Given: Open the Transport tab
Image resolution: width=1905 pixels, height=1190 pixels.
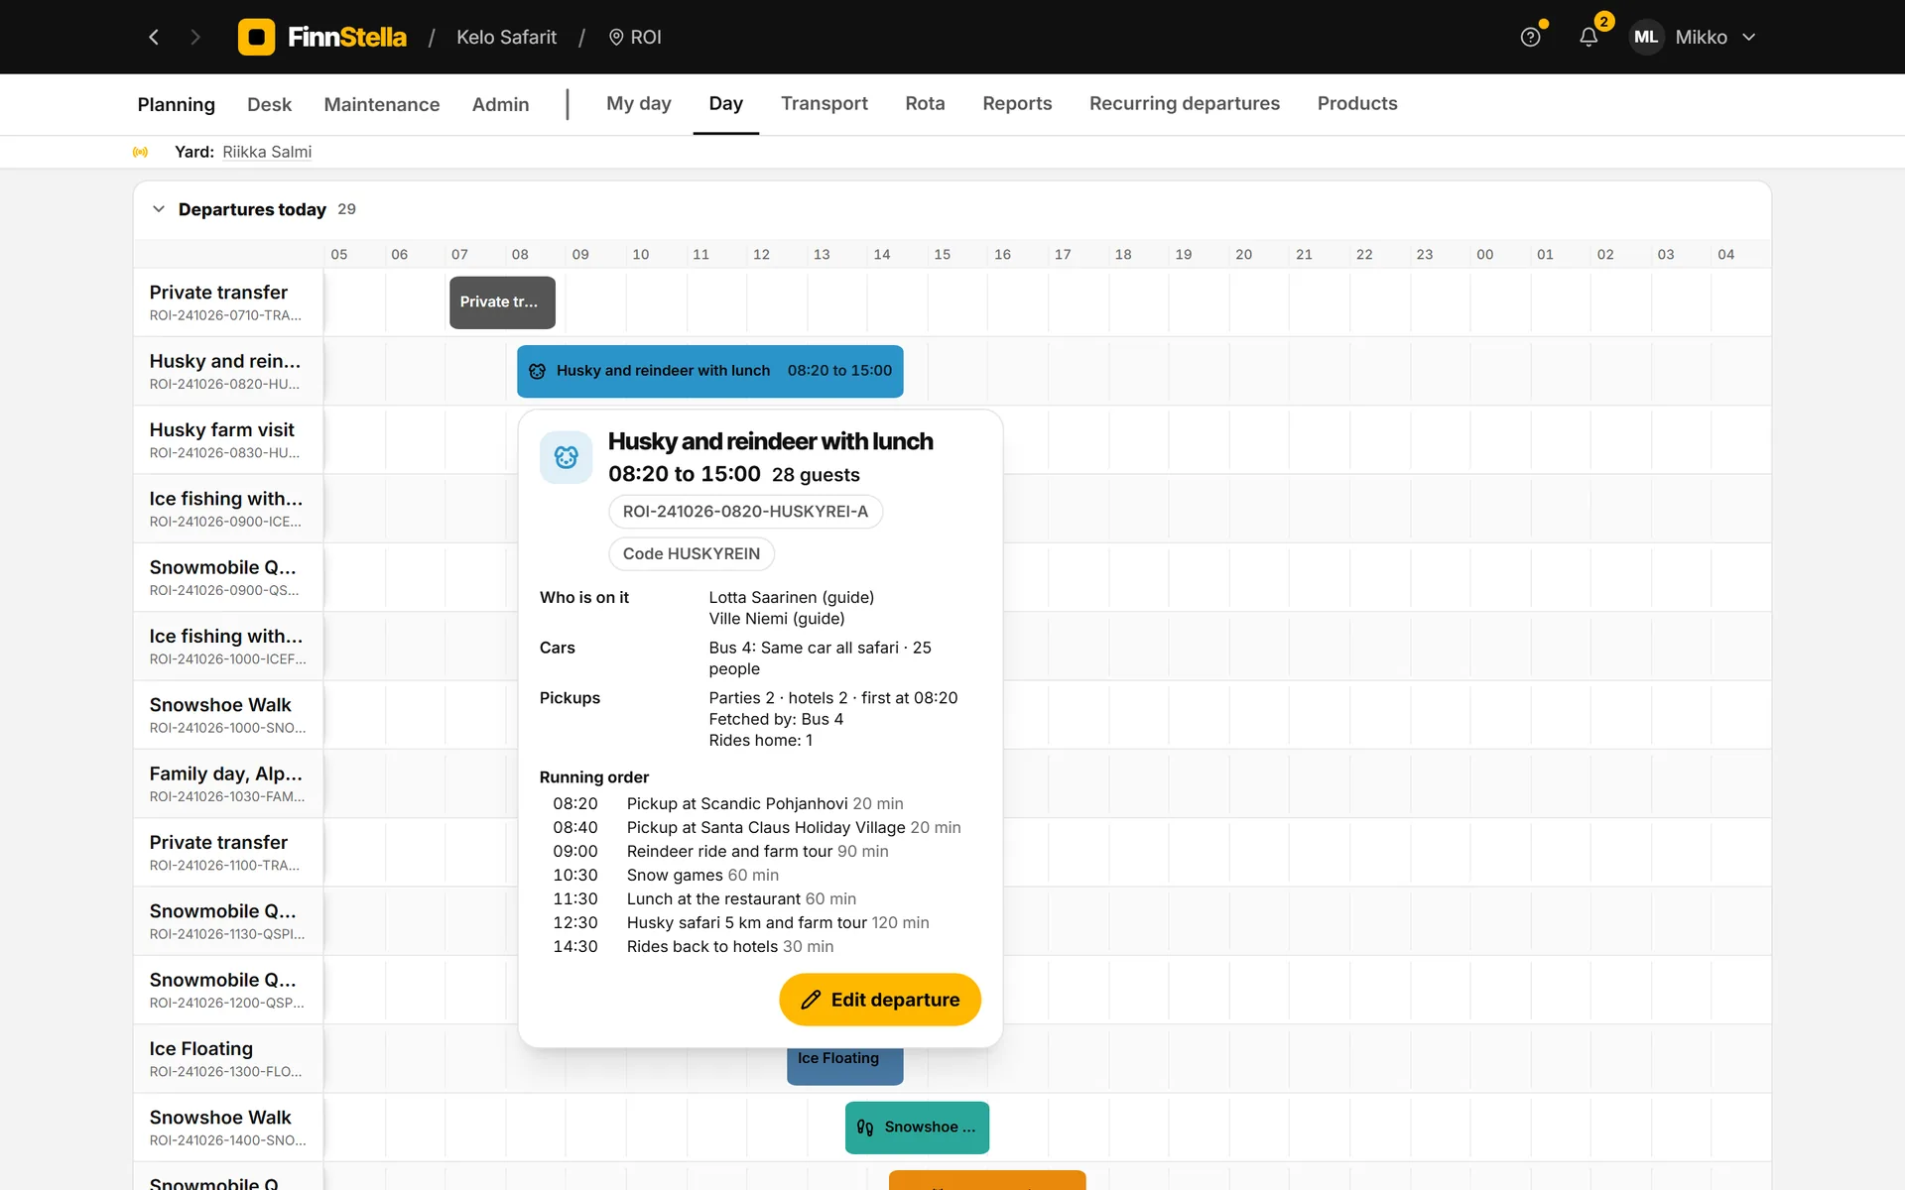Looking at the screenshot, I should [825, 103].
